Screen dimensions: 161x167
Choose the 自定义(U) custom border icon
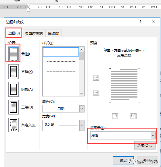(14, 125)
